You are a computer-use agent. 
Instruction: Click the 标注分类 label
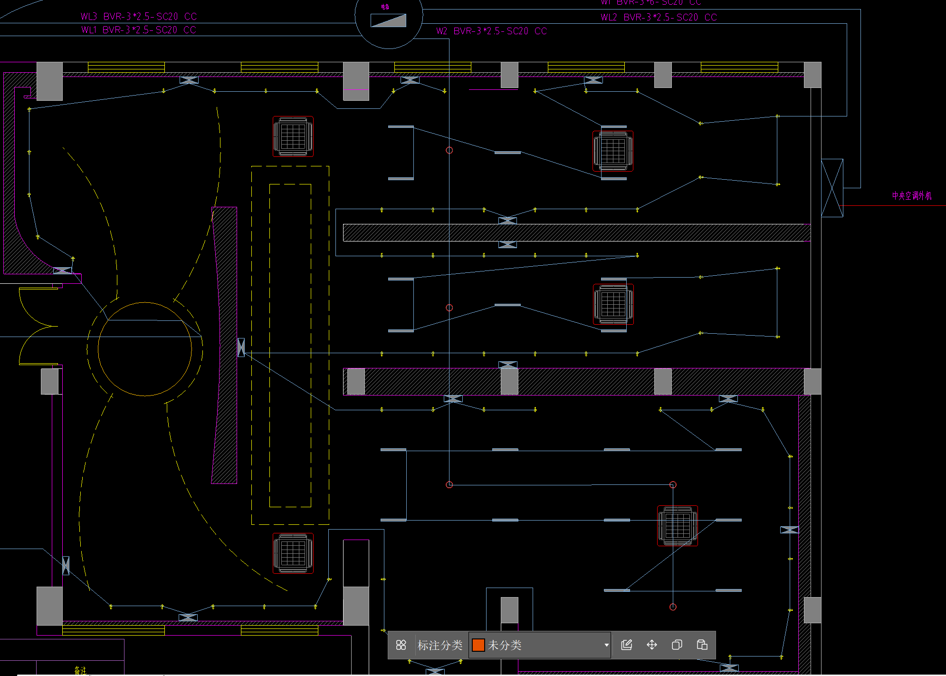440,645
